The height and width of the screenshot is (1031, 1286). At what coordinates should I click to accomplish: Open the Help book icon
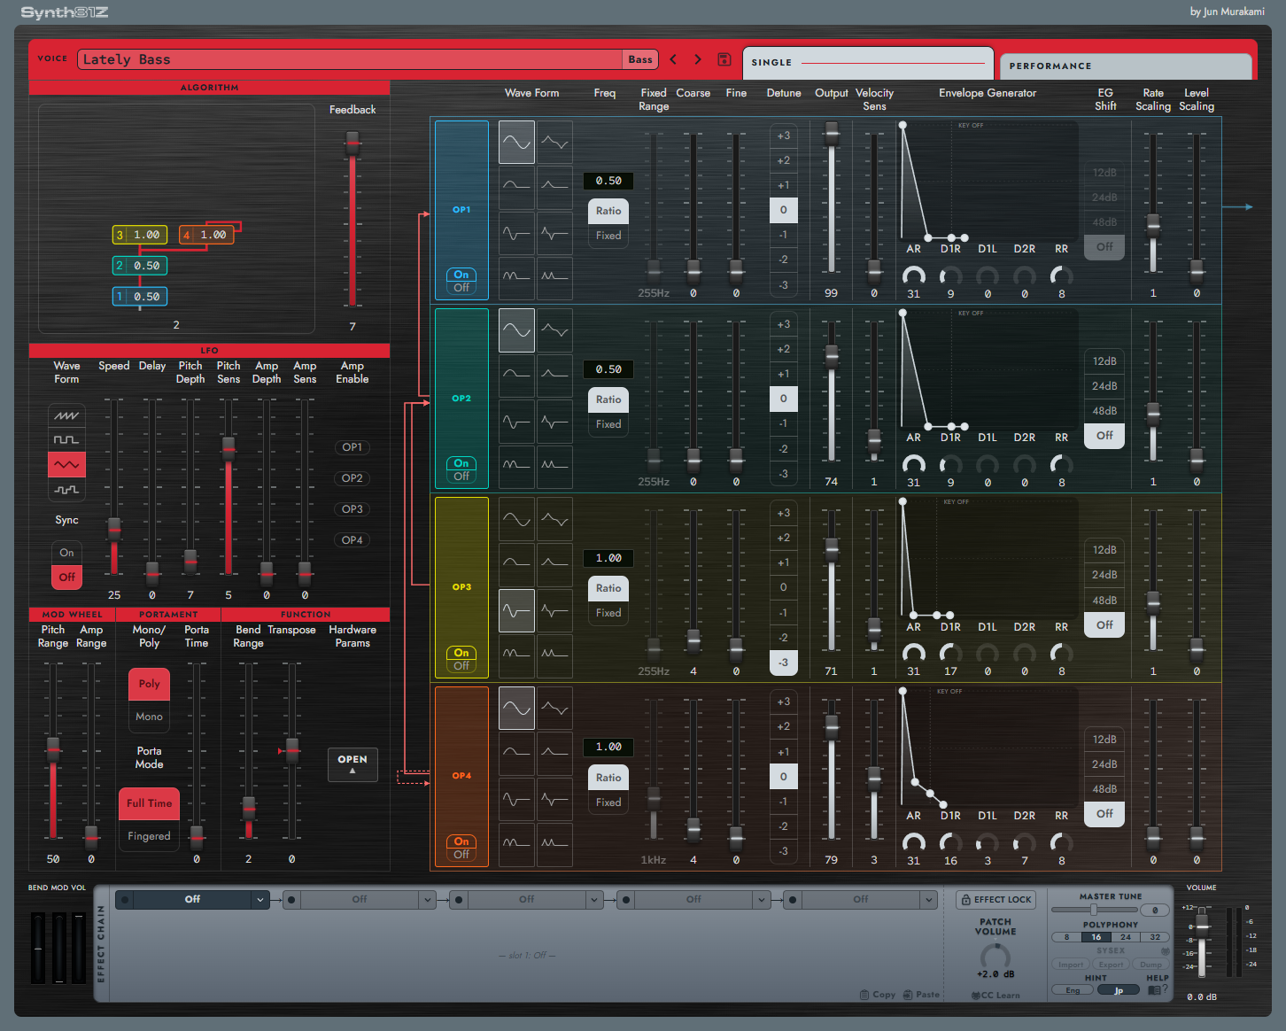tap(1154, 989)
